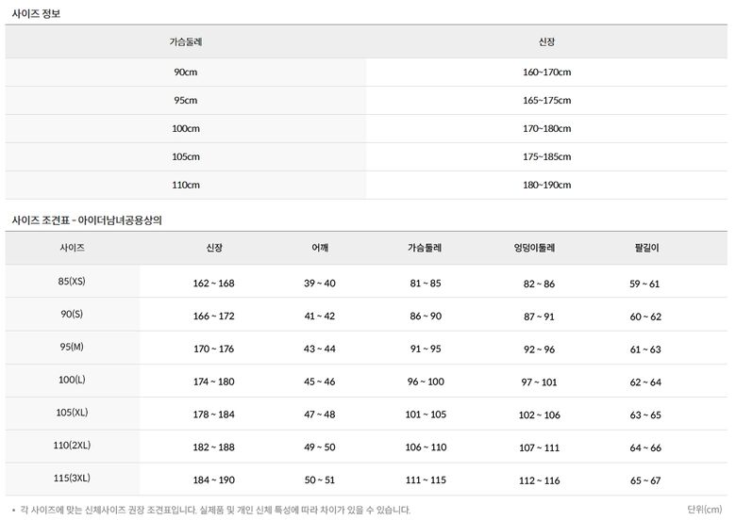This screenshot has height=520, width=736.
Task: Click the 엉덩이둘레 column header
Action: click(x=538, y=248)
